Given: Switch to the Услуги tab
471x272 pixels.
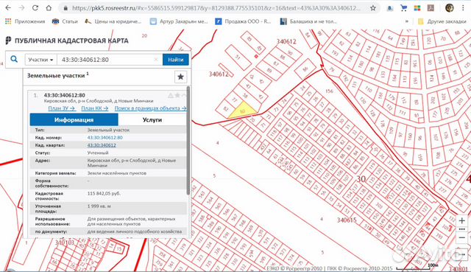Looking at the screenshot, I should point(152,119).
